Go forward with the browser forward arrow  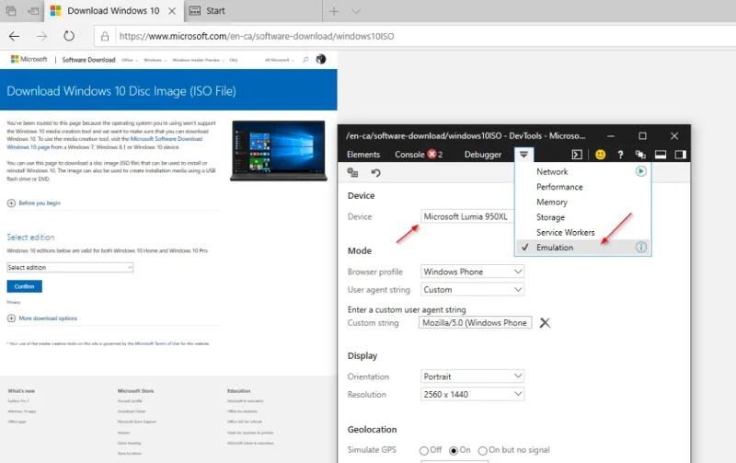(41, 36)
